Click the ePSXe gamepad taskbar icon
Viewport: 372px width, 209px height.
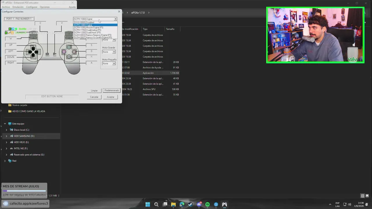225,204
